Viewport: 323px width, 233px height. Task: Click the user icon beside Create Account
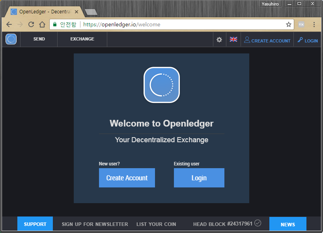(x=247, y=40)
